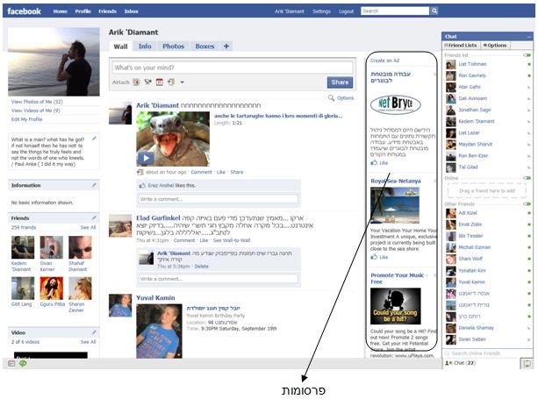Open Friend Lists dropdown in chat

tap(463, 45)
